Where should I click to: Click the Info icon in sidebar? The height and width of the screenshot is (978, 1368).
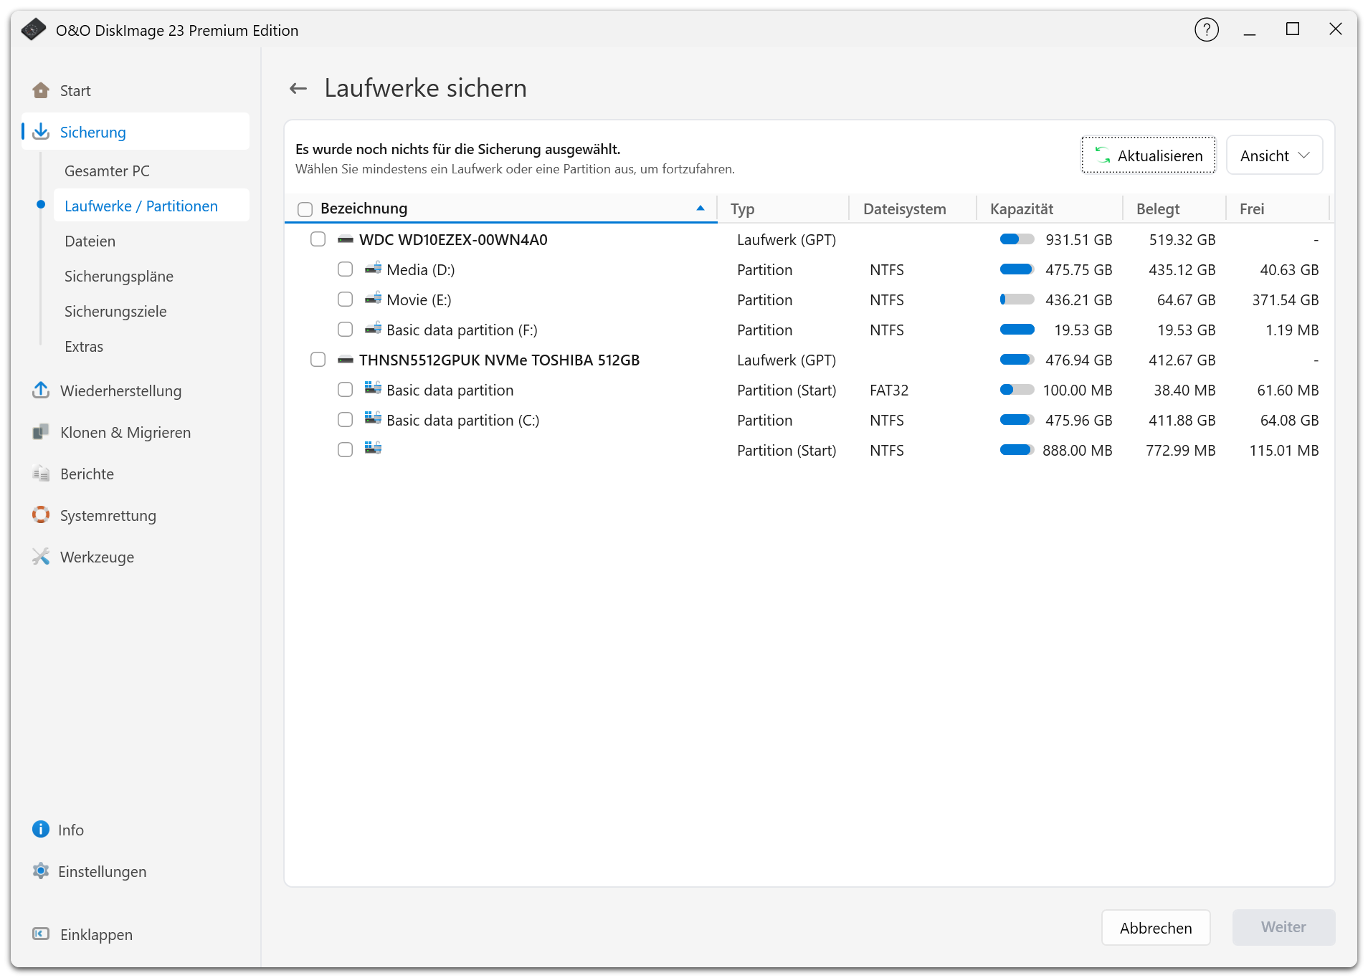coord(41,830)
